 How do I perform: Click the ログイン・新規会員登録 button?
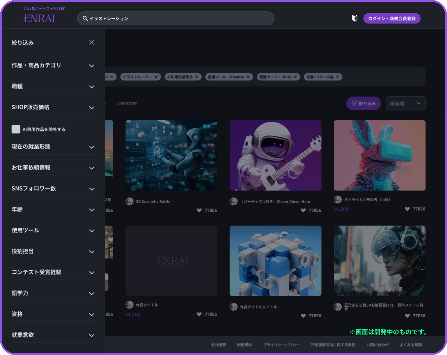point(392,18)
